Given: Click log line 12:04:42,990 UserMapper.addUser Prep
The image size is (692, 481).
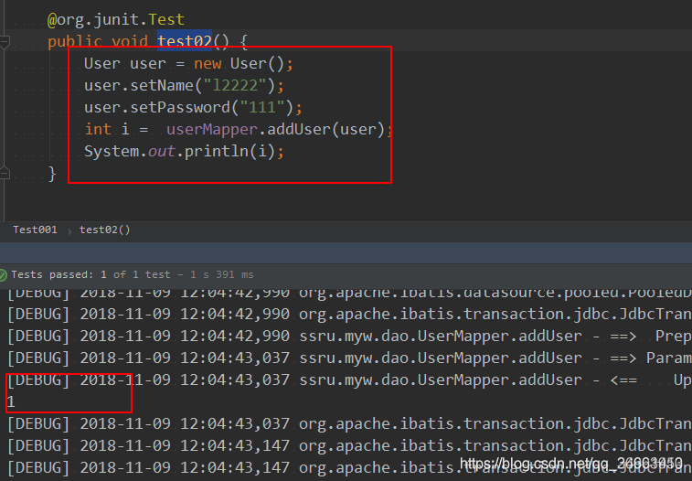Looking at the screenshot, I should (349, 337).
